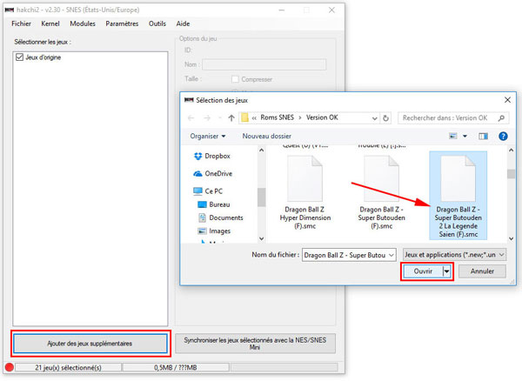Click the up one level arrow
The height and width of the screenshot is (381, 522).
(230, 117)
